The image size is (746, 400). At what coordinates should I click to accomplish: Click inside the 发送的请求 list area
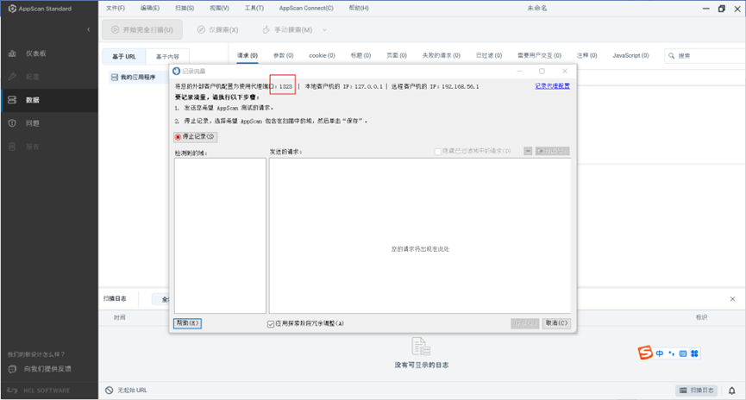[420, 235]
